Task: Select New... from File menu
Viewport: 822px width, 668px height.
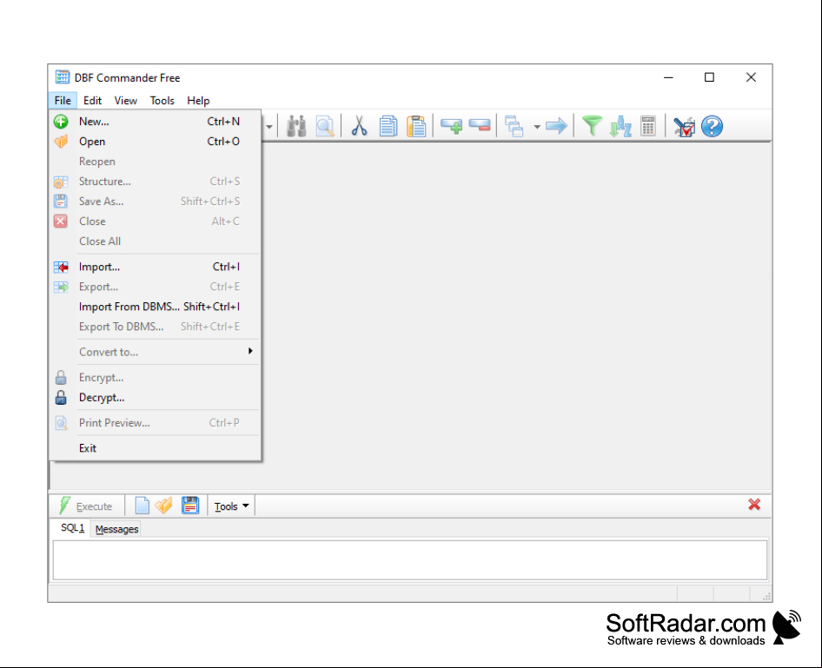Action: click(x=155, y=122)
